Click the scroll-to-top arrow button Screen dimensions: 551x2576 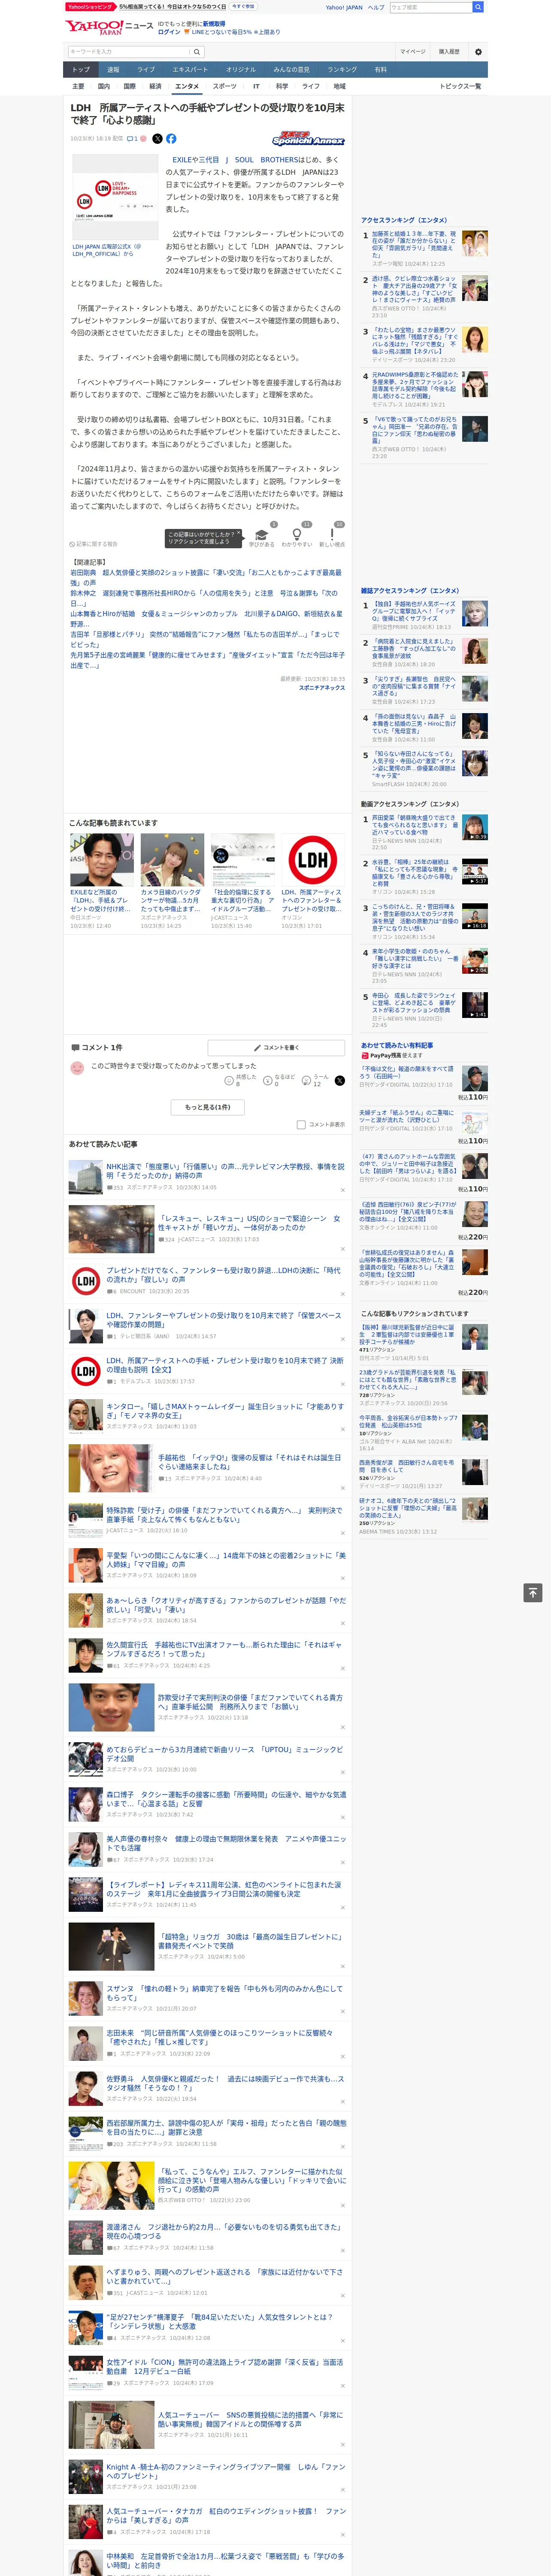pyautogui.click(x=533, y=1593)
